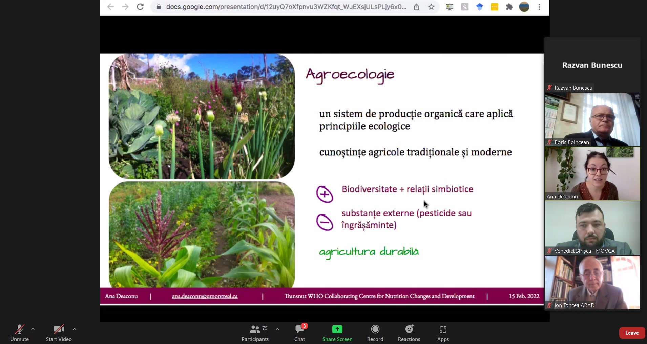Expand participants options chevron
The width and height of the screenshot is (647, 344).
[277, 329]
